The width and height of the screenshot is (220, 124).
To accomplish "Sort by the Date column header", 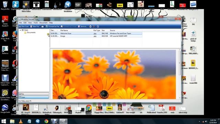I will point(55,30).
